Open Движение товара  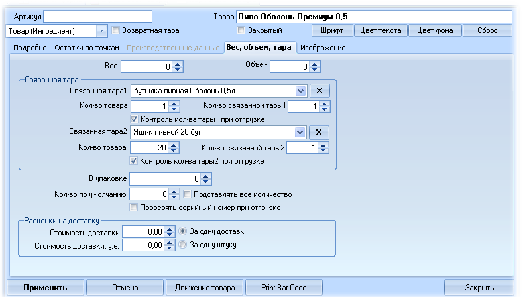[205, 287]
